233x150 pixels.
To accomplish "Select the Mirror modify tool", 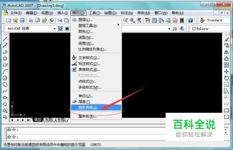I will point(227,52).
